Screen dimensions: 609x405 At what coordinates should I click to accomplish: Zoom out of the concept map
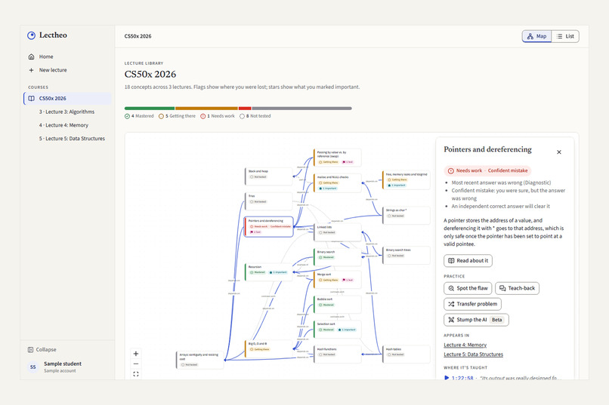coord(136,364)
